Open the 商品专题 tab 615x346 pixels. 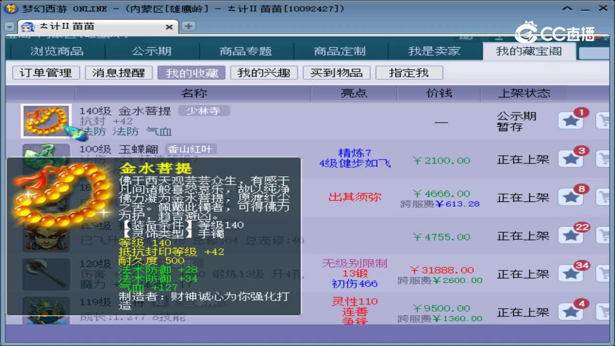click(x=246, y=51)
